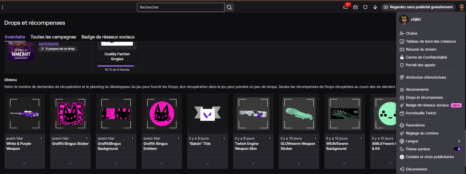This screenshot has height=174, width=466.
Task: Click the three-dot more menu icon
Action: (2, 7)
